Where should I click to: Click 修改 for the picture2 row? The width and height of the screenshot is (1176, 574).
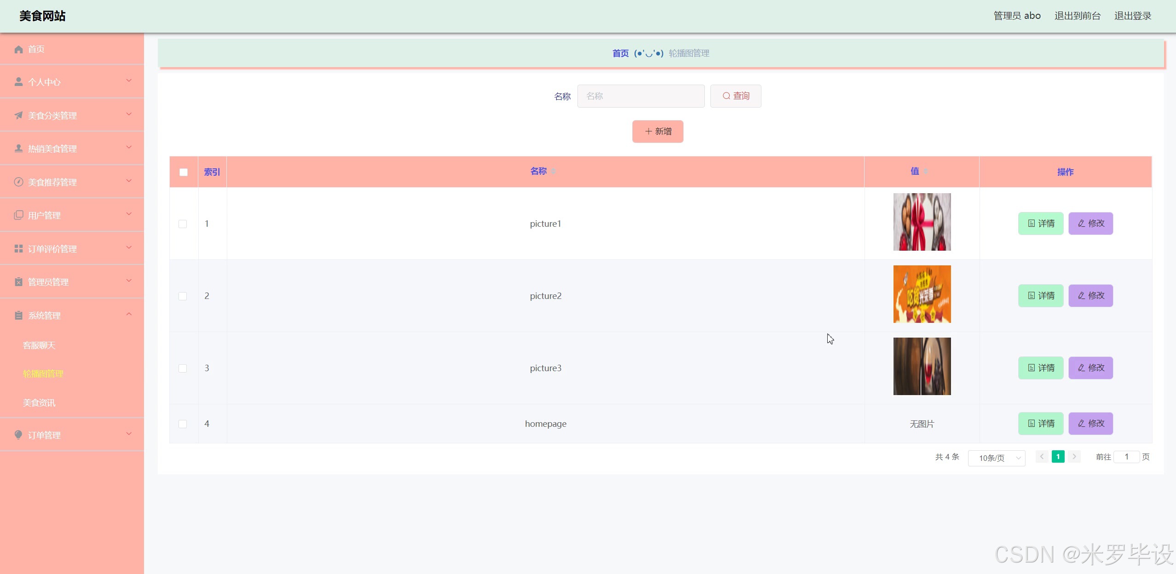[1090, 296]
